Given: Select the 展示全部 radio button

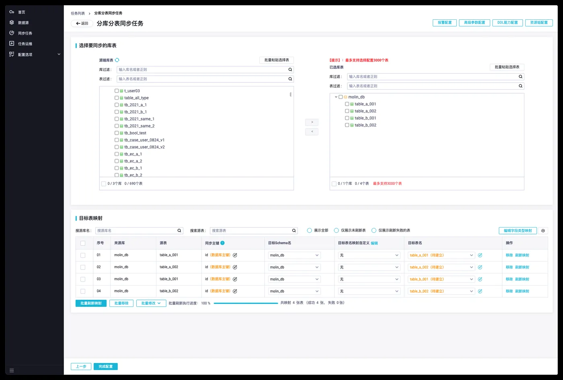Looking at the screenshot, I should point(309,230).
